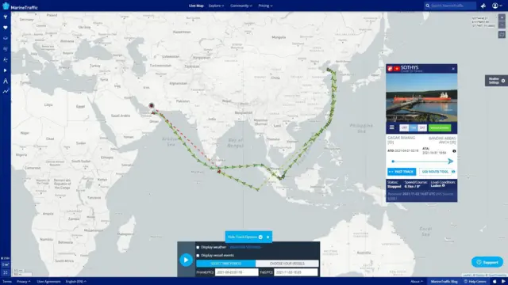Click the Past Track button
The height and width of the screenshot is (285, 508).
click(x=402, y=172)
